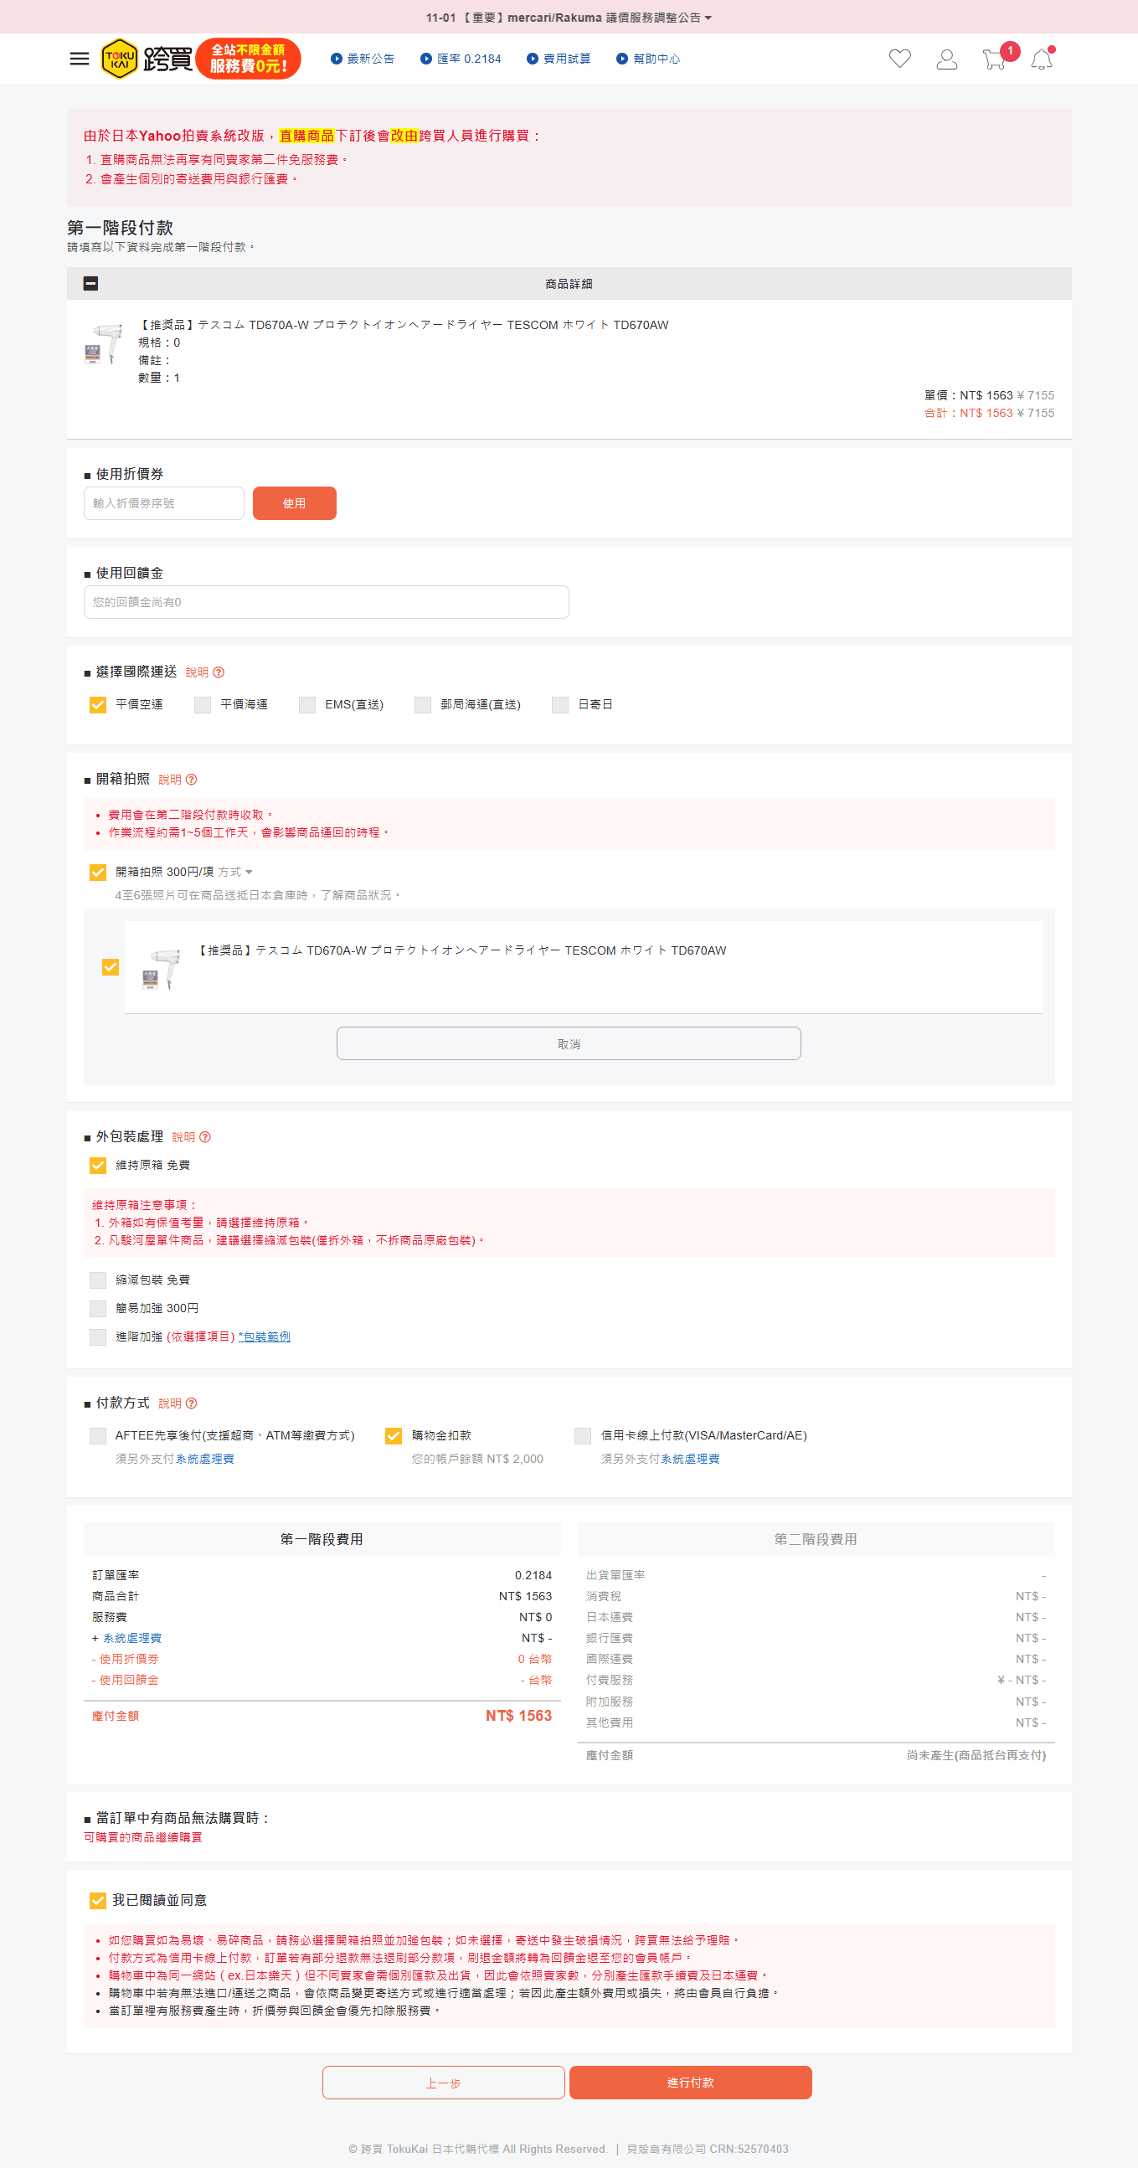Image resolution: width=1138 pixels, height=2168 pixels.
Task: Select 日寄日 shipping checkbox
Action: click(559, 704)
